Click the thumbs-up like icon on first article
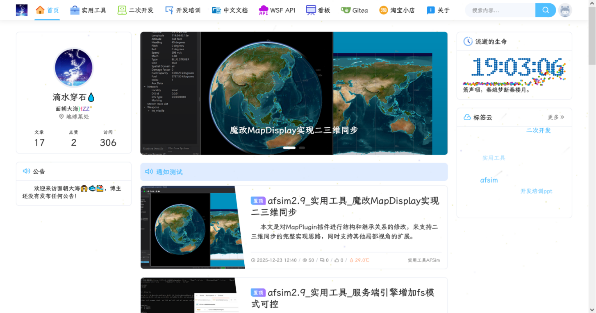 337,260
